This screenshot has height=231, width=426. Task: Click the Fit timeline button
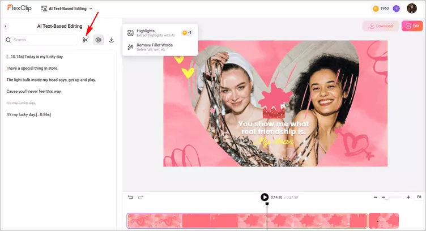pos(419,197)
